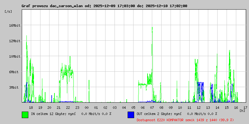249x124 pixels.
Task: Click the graph title 'Graf provozu dac_sarson_wlan'
Action: [x=52, y=6]
